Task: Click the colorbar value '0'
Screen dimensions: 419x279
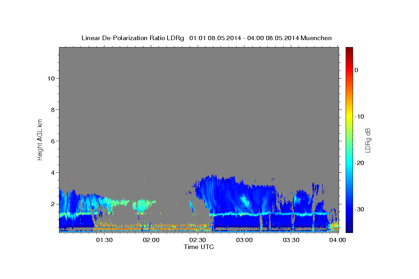Action: point(356,70)
